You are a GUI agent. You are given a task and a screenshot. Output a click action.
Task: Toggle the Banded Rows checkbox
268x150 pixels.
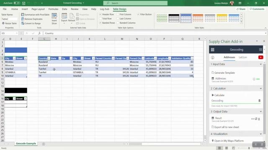(100, 22)
